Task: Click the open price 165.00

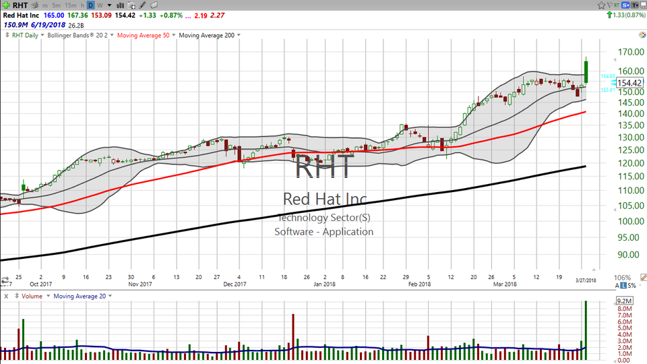Action: (54, 16)
